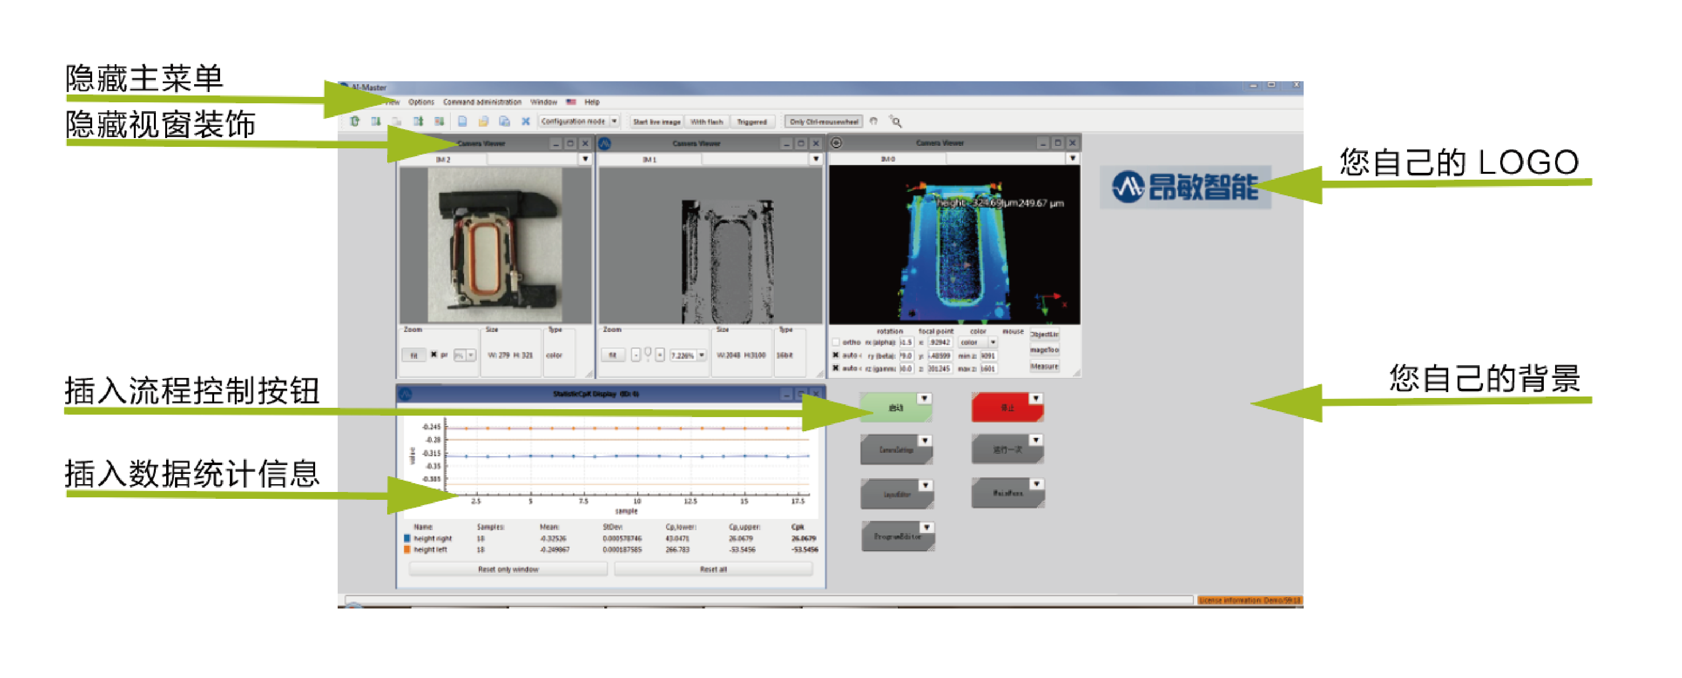Click the open folder toolbar icon
The width and height of the screenshot is (1682, 678).
(x=483, y=121)
